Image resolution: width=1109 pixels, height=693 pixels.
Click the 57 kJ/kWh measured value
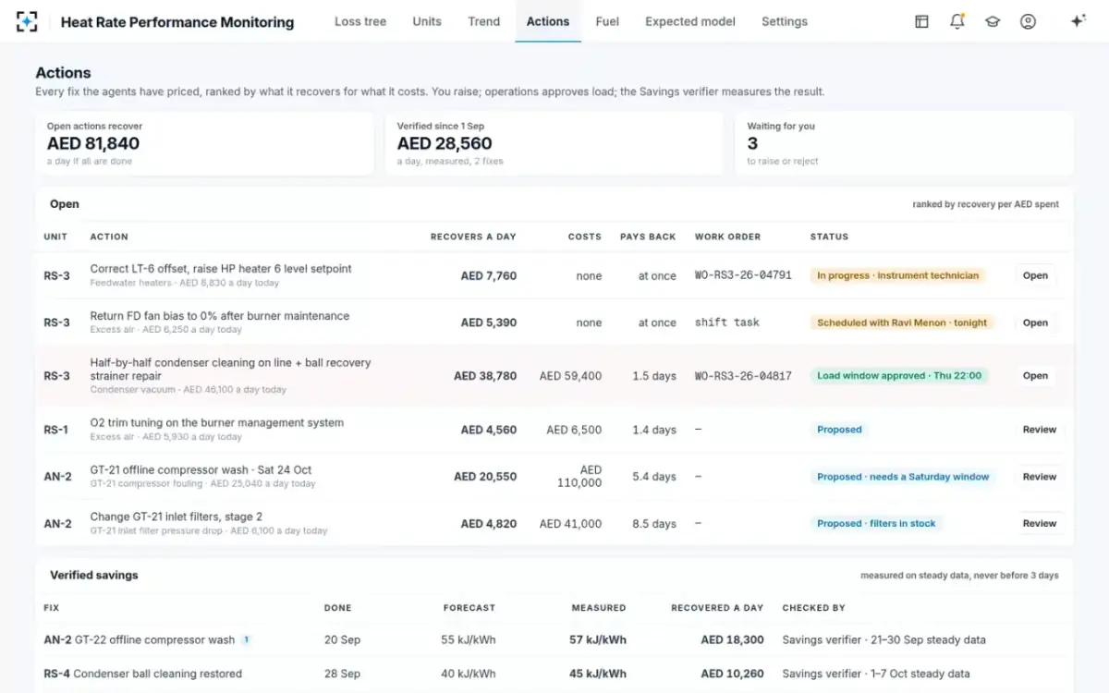point(598,639)
